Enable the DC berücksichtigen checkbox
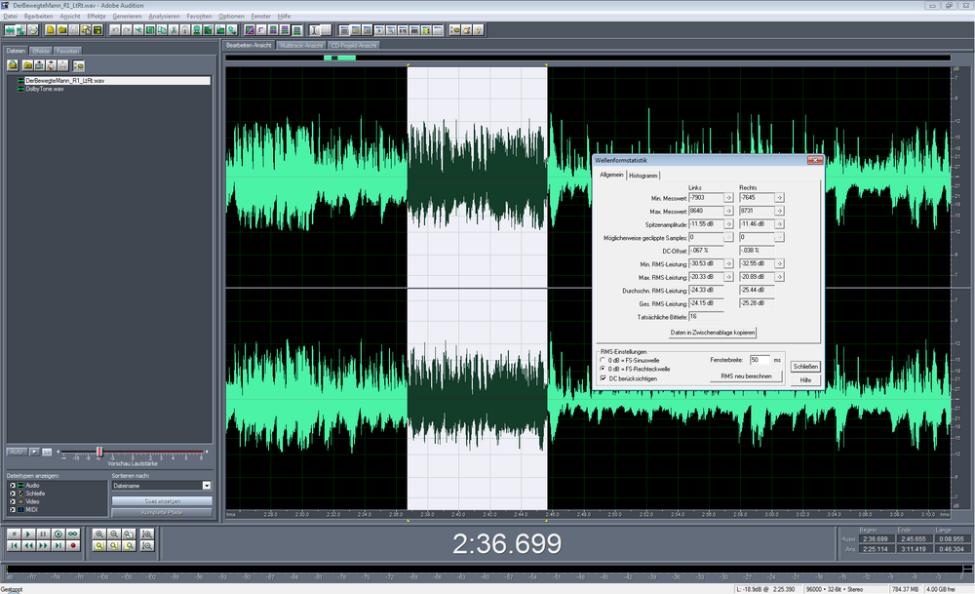 pyautogui.click(x=603, y=377)
